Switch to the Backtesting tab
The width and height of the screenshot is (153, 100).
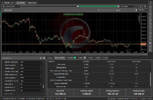21,3
